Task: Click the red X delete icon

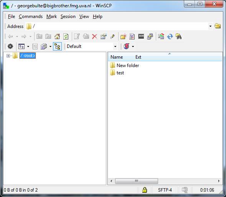Action: point(94,36)
